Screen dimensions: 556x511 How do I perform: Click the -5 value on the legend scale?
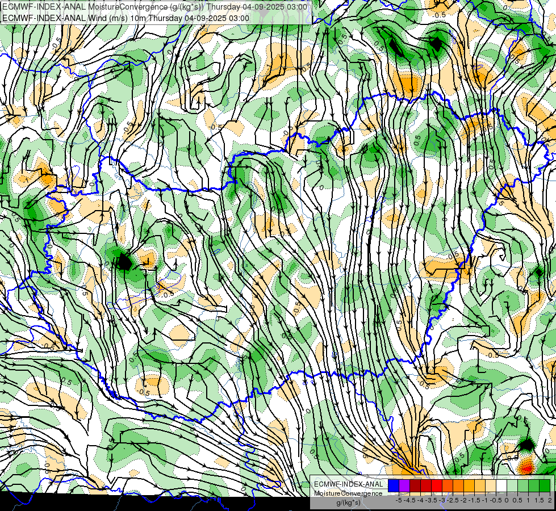(399, 500)
